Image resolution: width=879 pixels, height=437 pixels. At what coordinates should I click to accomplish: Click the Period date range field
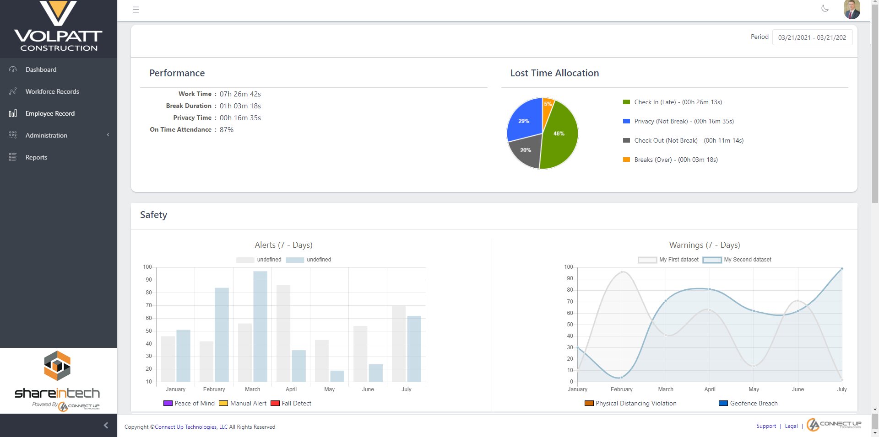[x=812, y=37]
